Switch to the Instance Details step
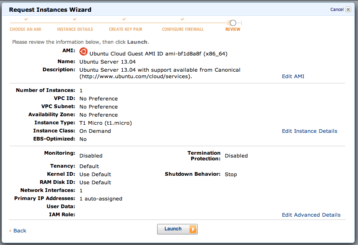The height and width of the screenshot is (245, 358). pyautogui.click(x=75, y=30)
